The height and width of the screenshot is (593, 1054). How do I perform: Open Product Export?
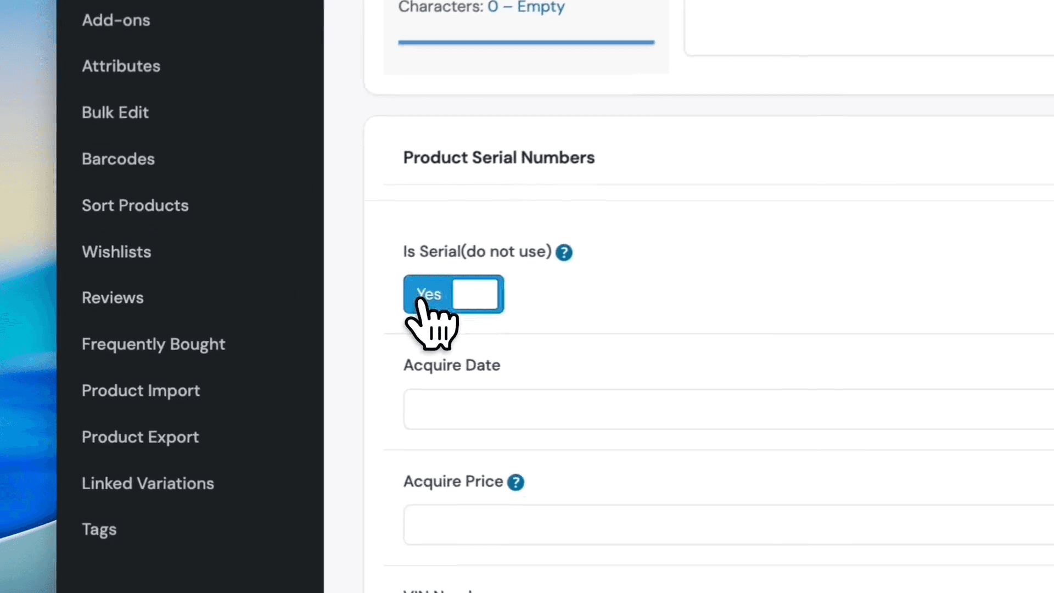point(140,437)
